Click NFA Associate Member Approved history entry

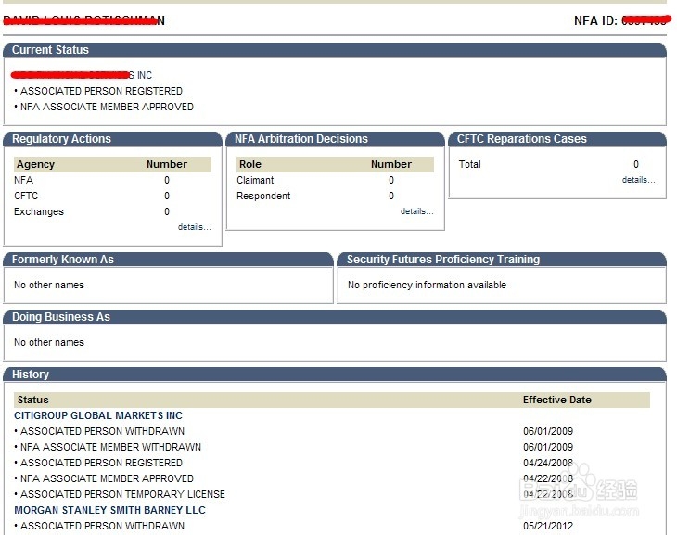pyautogui.click(x=107, y=478)
